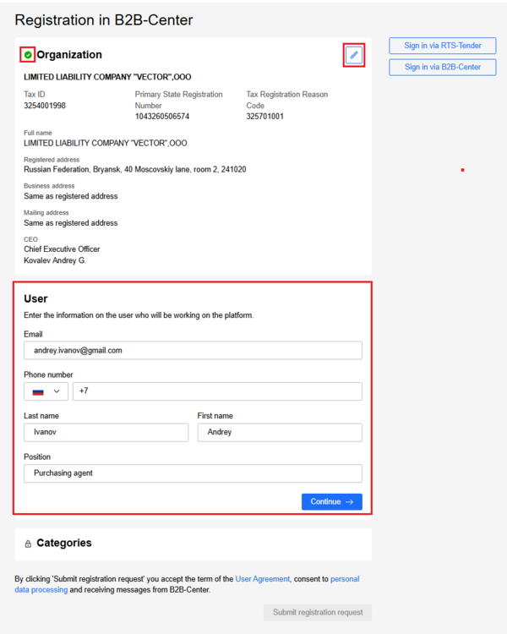Click registration number 1043260506574
Image resolution: width=507 pixels, height=634 pixels.
[x=162, y=117]
